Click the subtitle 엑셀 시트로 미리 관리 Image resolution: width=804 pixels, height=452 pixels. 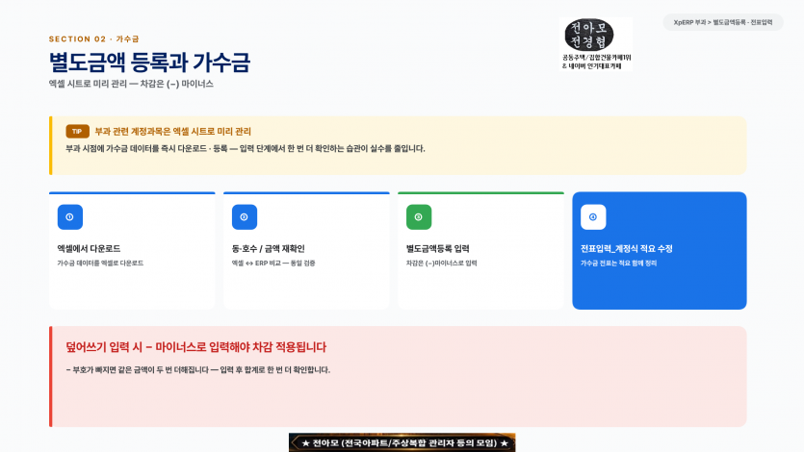pos(131,84)
